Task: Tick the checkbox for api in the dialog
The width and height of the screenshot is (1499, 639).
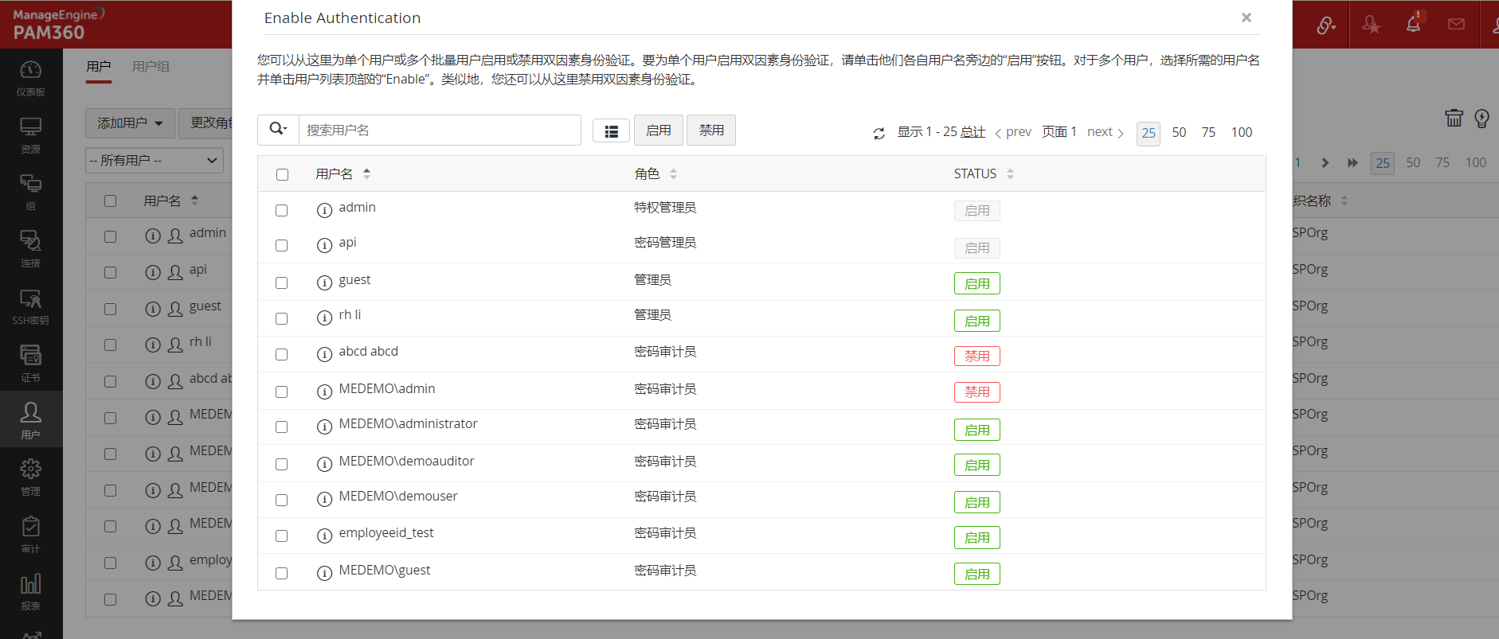Action: point(281,245)
